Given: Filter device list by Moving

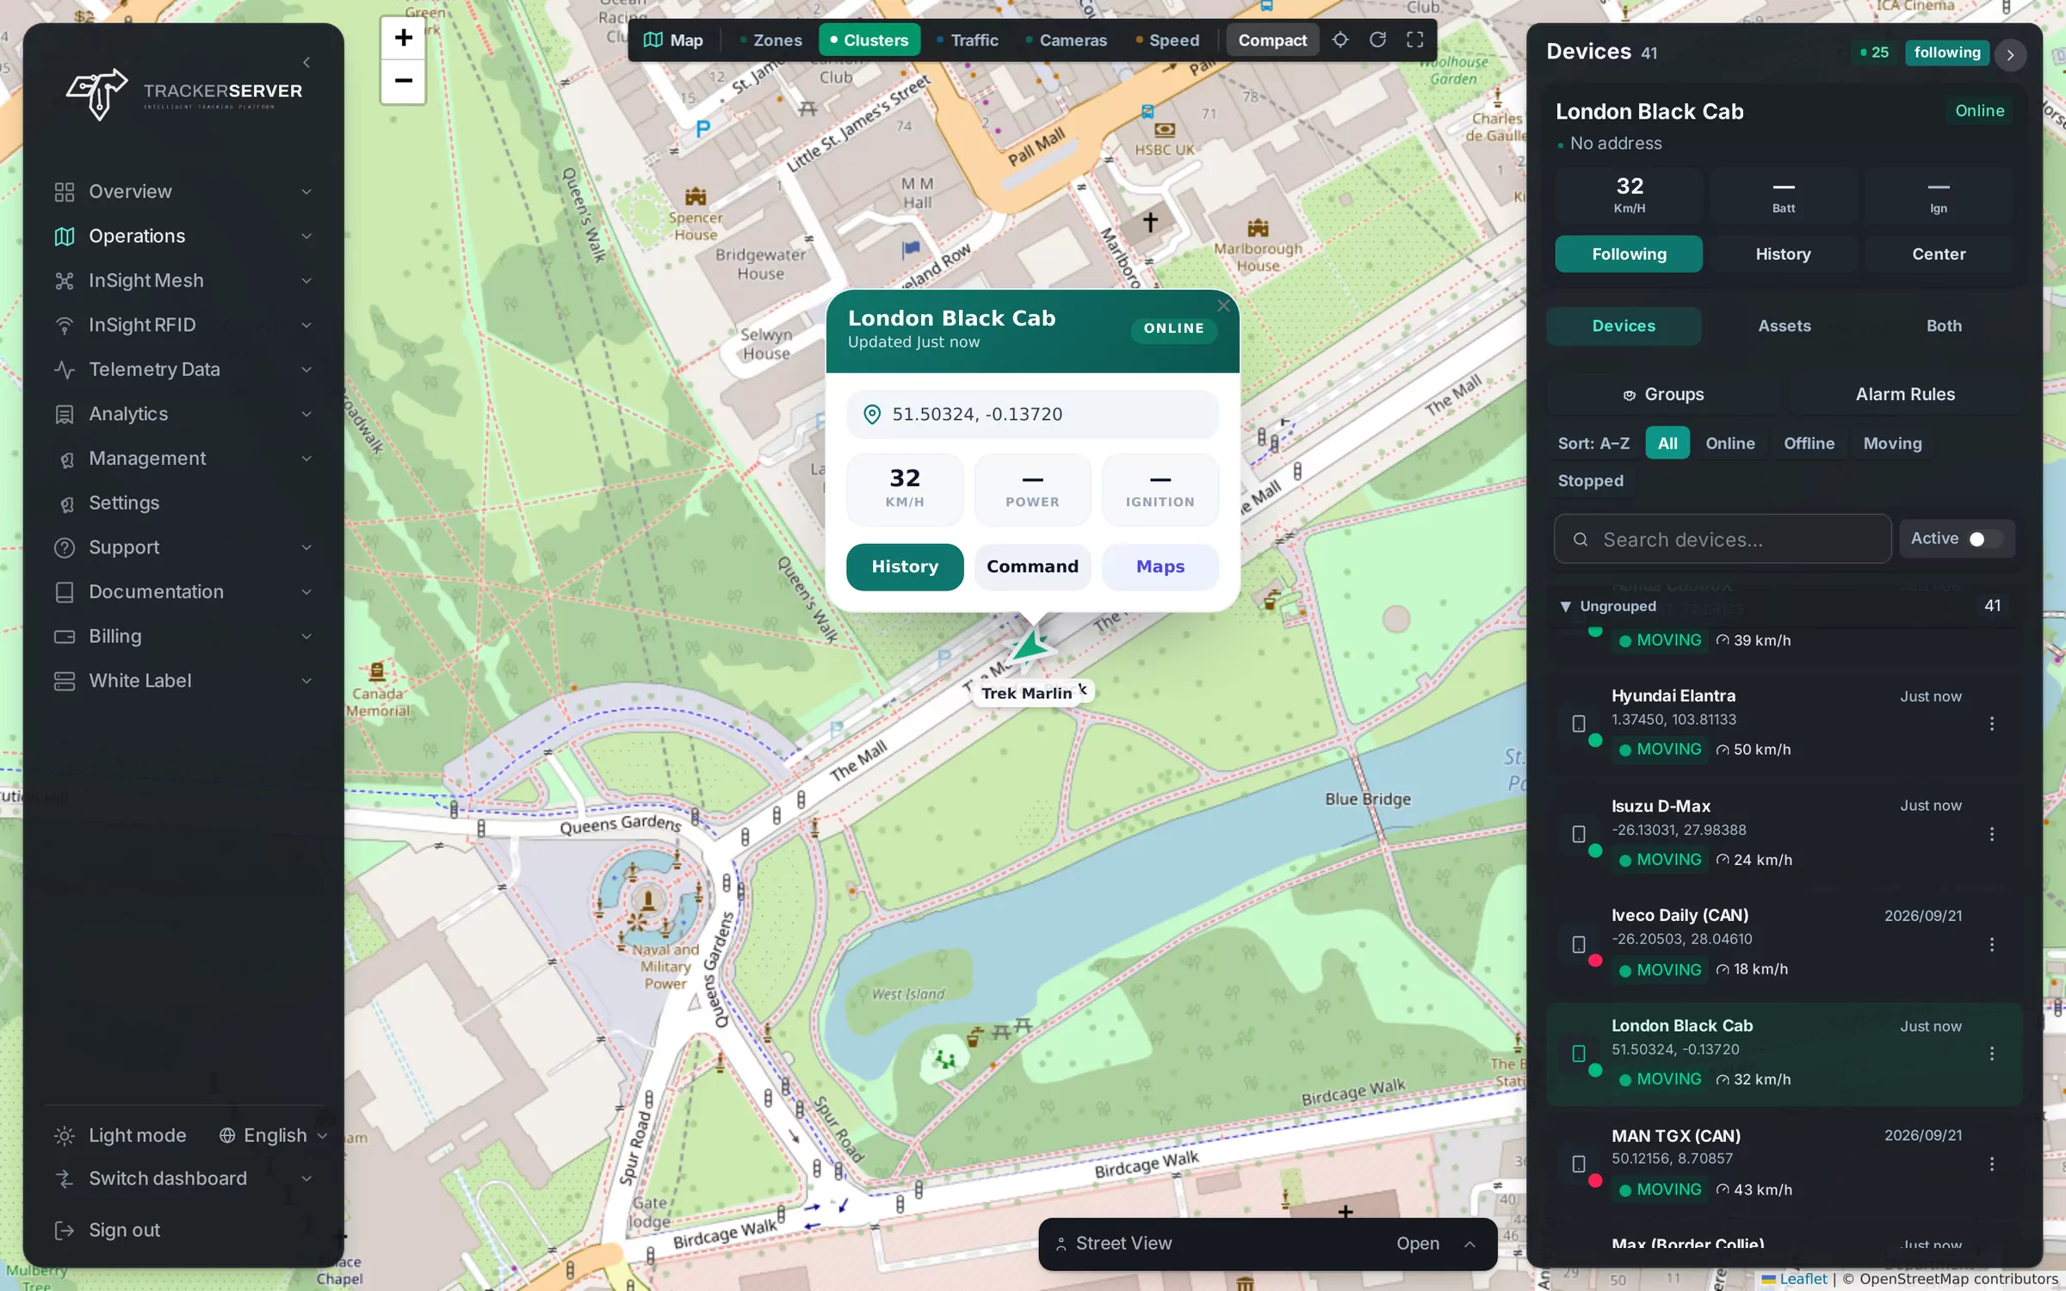Looking at the screenshot, I should (1892, 443).
